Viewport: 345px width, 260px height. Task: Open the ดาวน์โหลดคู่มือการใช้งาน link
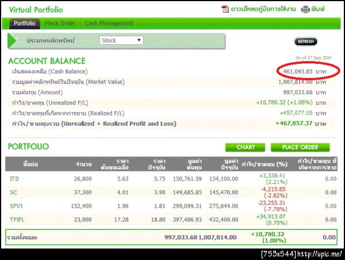tap(263, 9)
